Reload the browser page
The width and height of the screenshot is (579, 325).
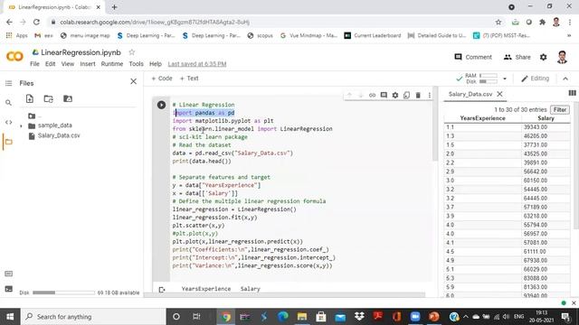point(36,22)
